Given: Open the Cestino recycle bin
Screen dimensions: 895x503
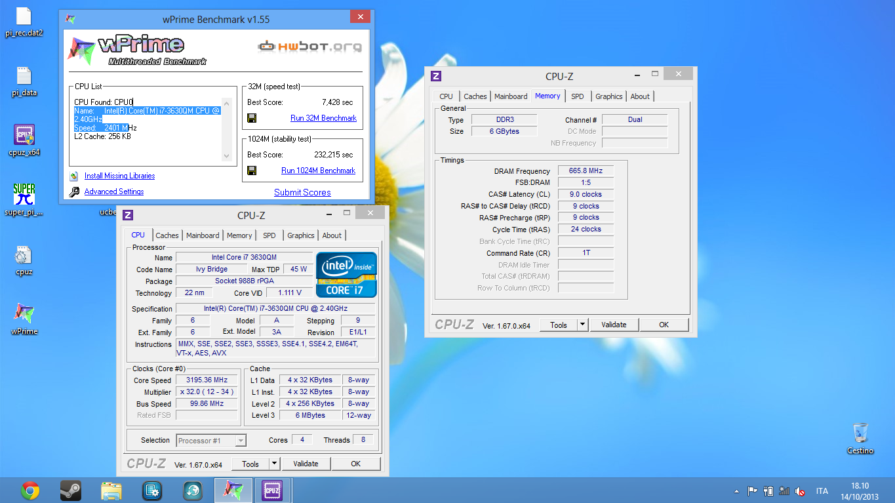Looking at the screenshot, I should point(860,433).
